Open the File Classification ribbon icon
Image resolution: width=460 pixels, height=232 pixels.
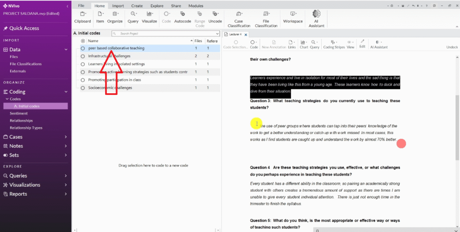click(x=266, y=15)
